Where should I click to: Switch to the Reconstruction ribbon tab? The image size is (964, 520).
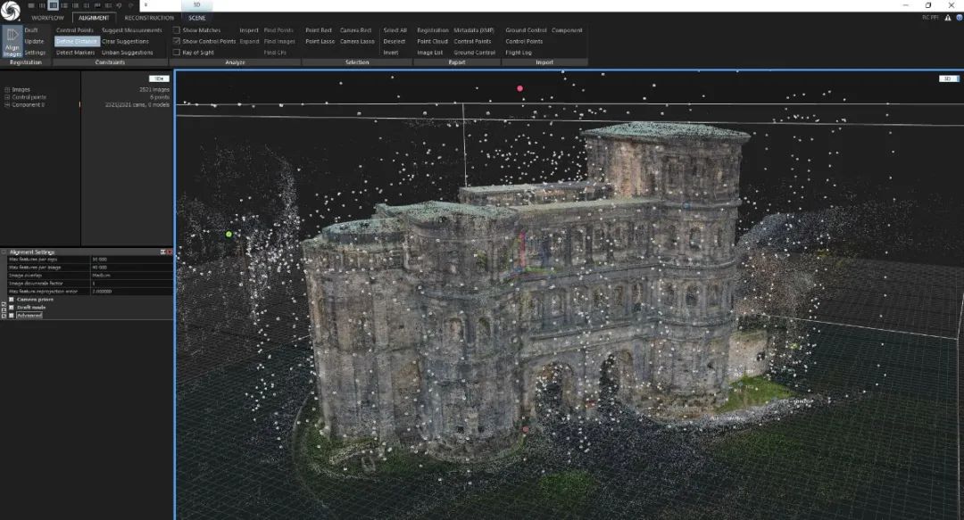149,18
